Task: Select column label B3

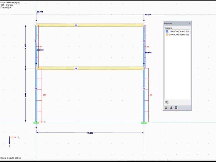Action: click(x=144, y=41)
